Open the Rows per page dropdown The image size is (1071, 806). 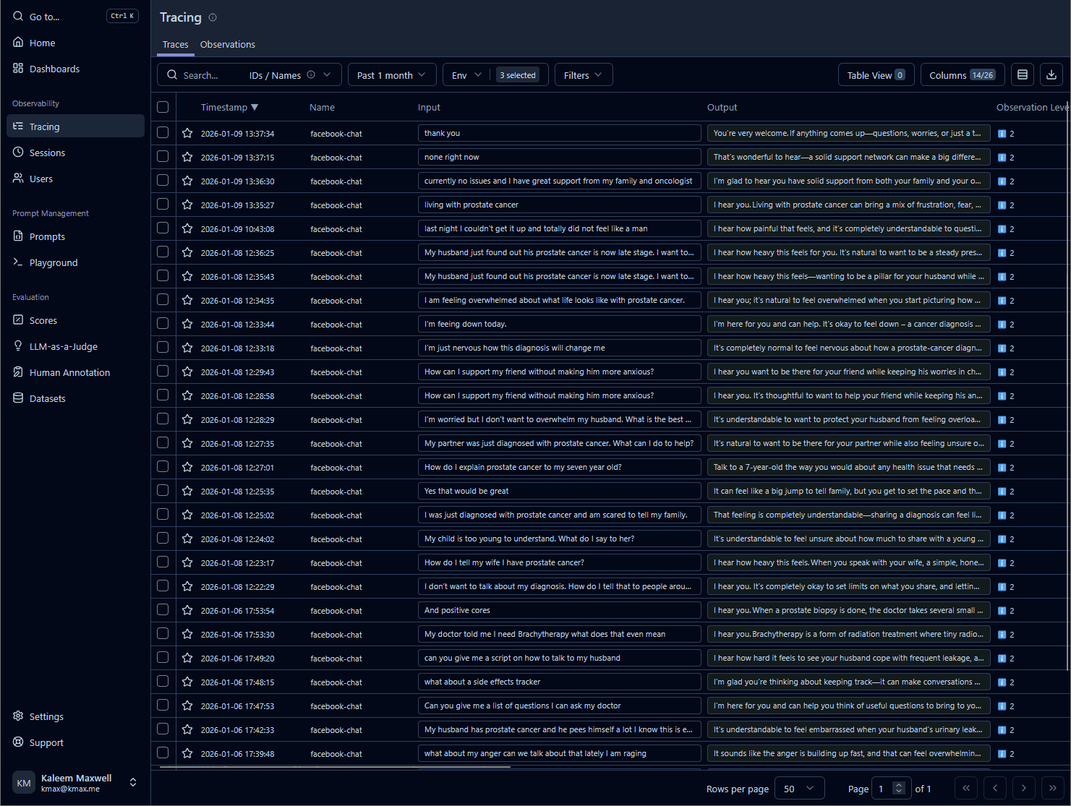[800, 788]
